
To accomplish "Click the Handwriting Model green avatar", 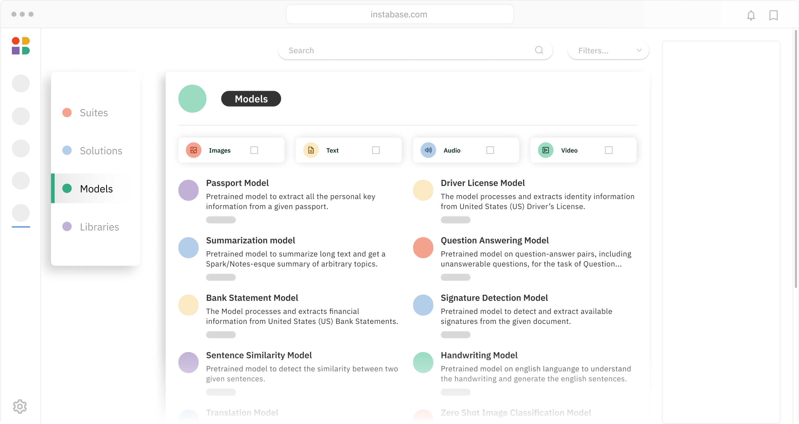I will [423, 362].
